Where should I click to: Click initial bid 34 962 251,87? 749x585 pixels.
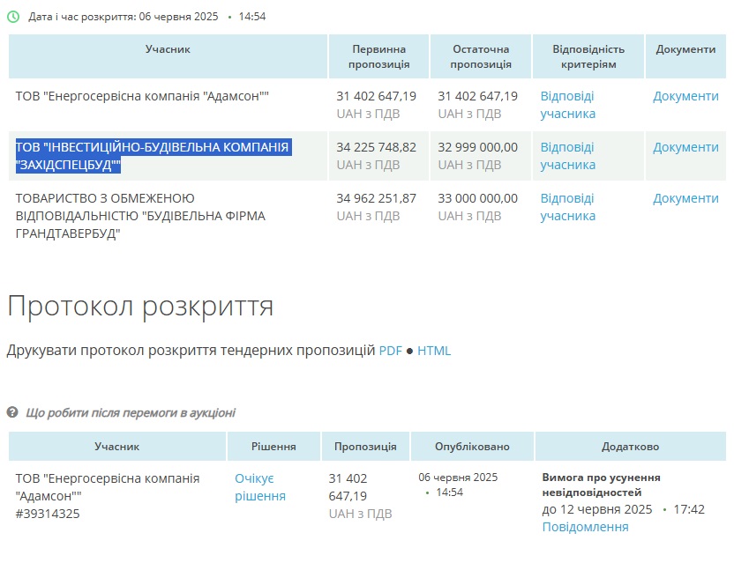coord(376,198)
